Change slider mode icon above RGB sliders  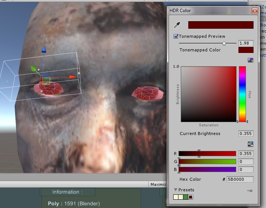[x=250, y=144]
